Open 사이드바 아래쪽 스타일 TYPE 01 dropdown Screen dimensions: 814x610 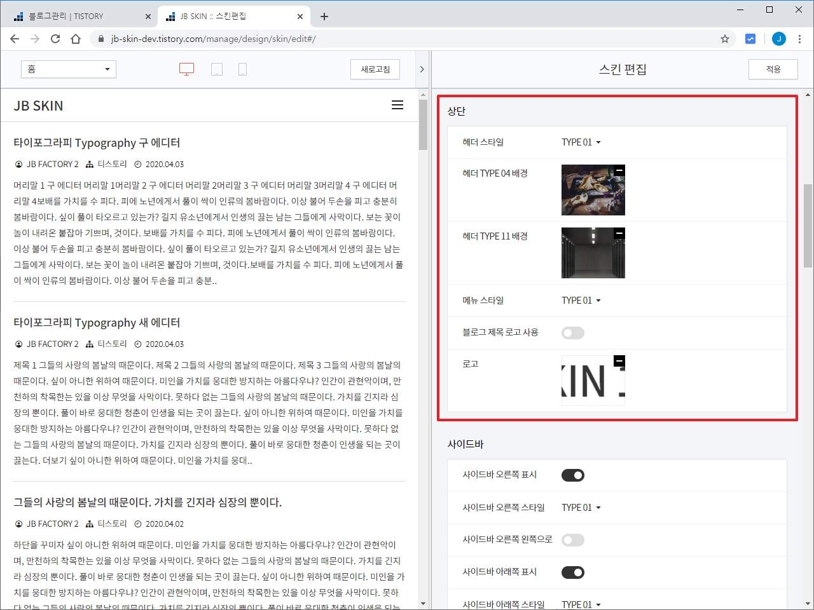(581, 604)
